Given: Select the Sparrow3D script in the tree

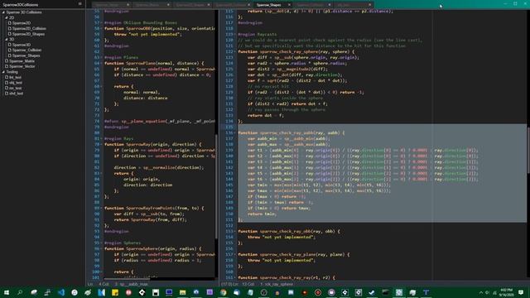Looking at the screenshot, I should click(22, 45).
